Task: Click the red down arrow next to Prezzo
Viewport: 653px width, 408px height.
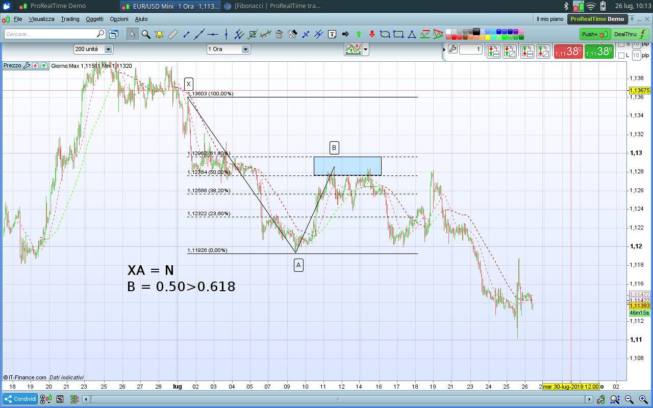Action: click(36, 65)
